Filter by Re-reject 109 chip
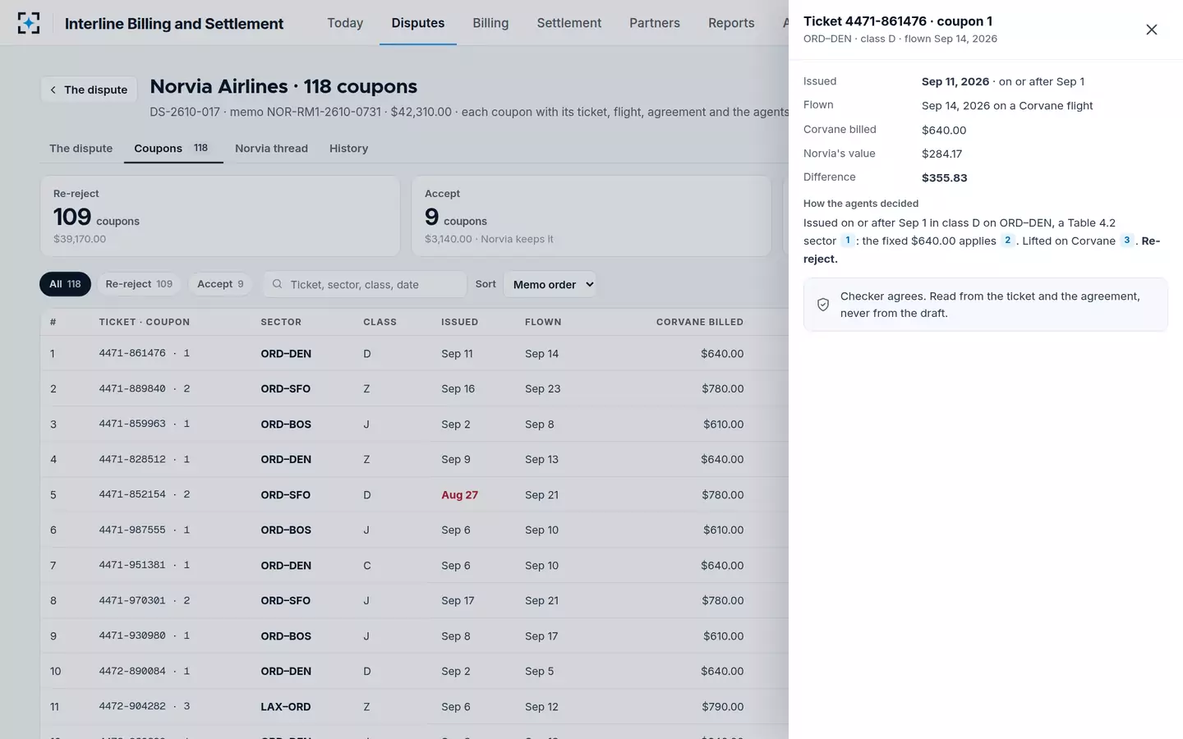This screenshot has height=739, width=1183. click(139, 284)
